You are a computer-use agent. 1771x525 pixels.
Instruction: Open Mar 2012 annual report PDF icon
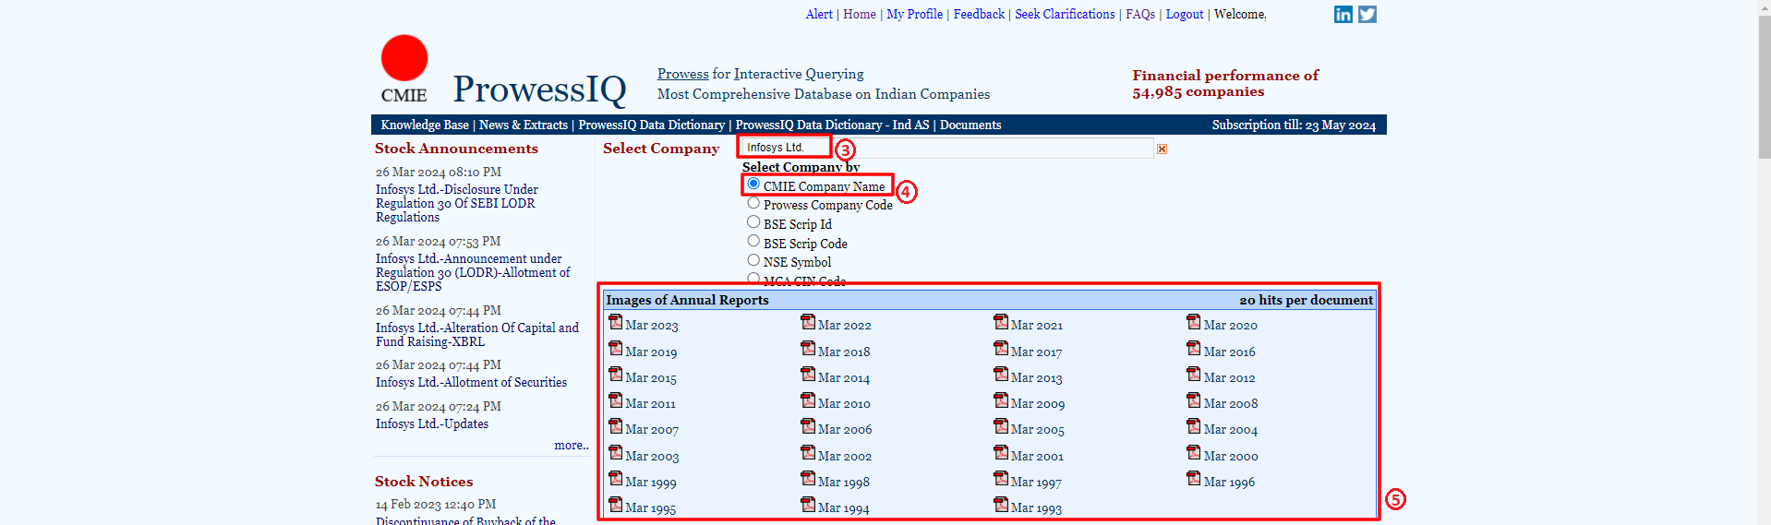(x=1194, y=375)
